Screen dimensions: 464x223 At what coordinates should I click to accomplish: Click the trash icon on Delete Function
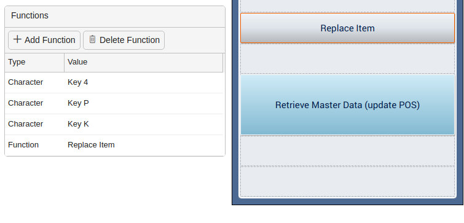pos(92,39)
